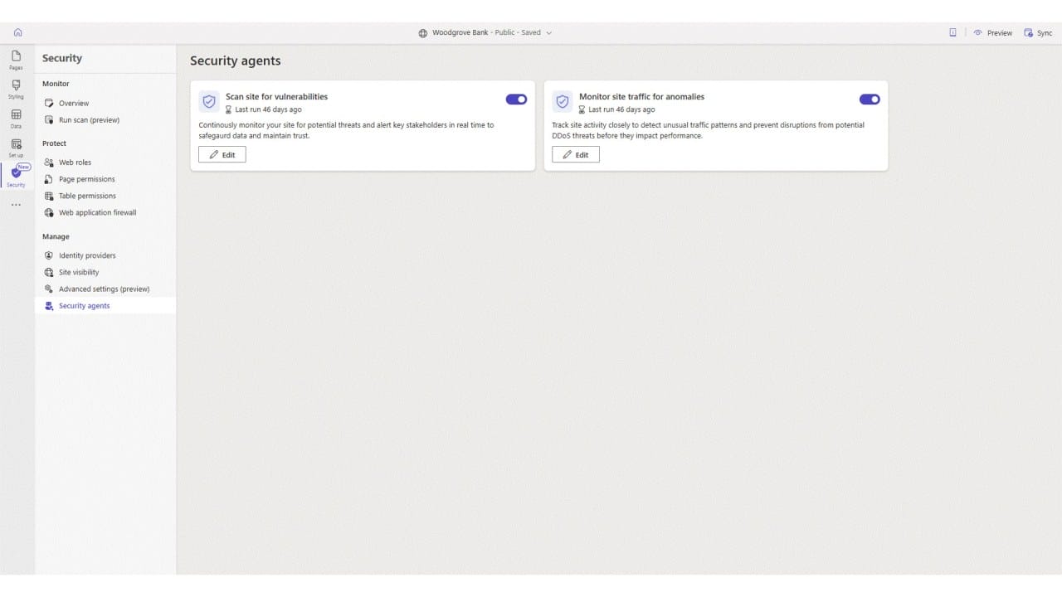Open the Set up workspace

coord(16,148)
